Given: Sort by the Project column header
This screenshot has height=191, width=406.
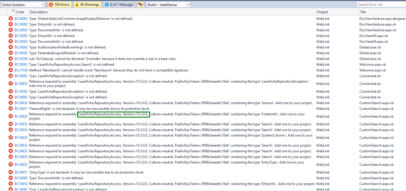Looking at the screenshot, I should [322, 12].
